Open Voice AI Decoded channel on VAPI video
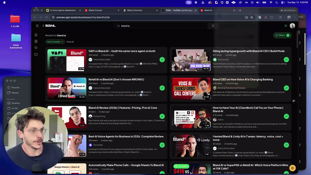Viewport: 311px width, 175px height. 101,60
